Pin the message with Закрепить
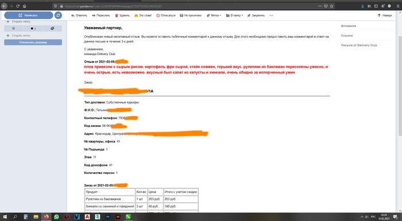The width and height of the screenshot is (402, 221). [x=256, y=15]
